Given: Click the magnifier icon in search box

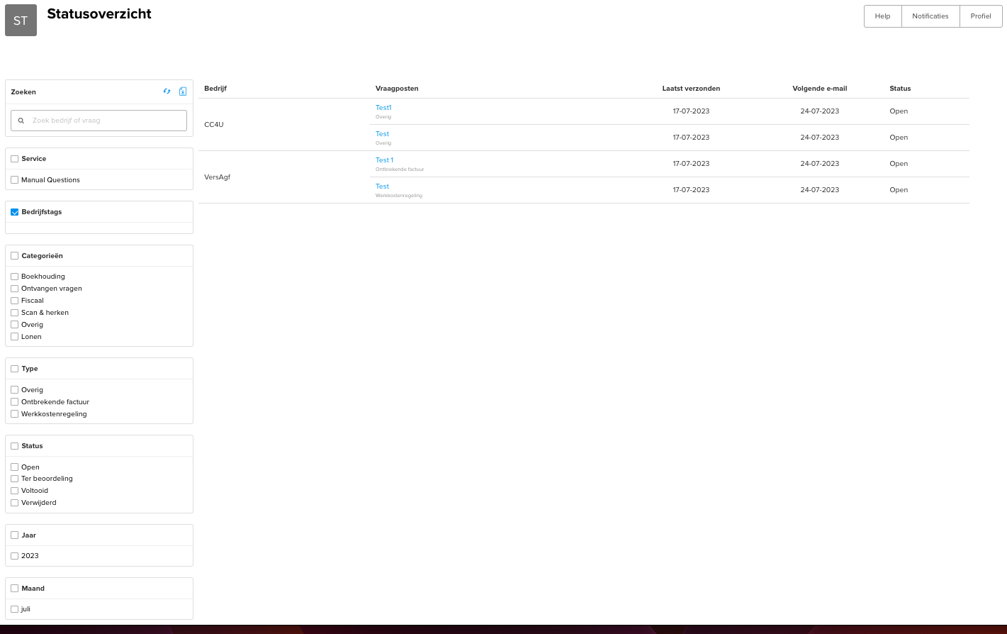Looking at the screenshot, I should click(x=21, y=121).
